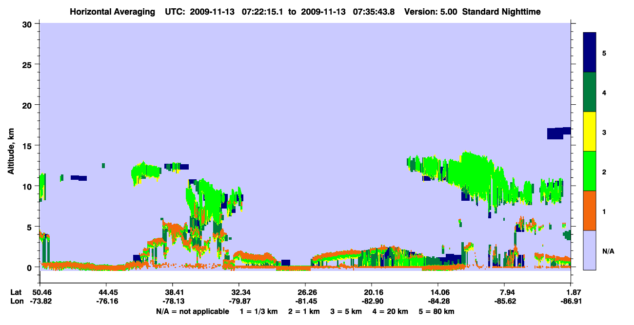Viewport: 634px width, 325px height.
Task: Click the longitude label -81.45
Action: [x=305, y=301]
